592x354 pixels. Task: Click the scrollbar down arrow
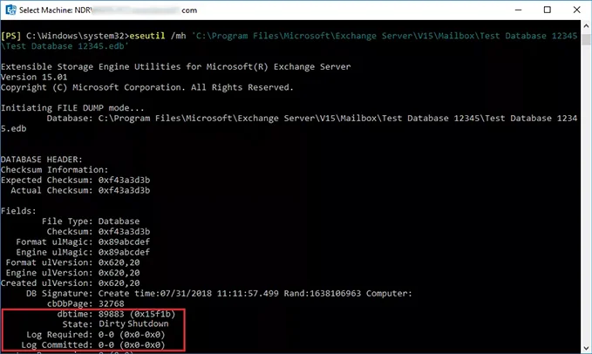586,348
